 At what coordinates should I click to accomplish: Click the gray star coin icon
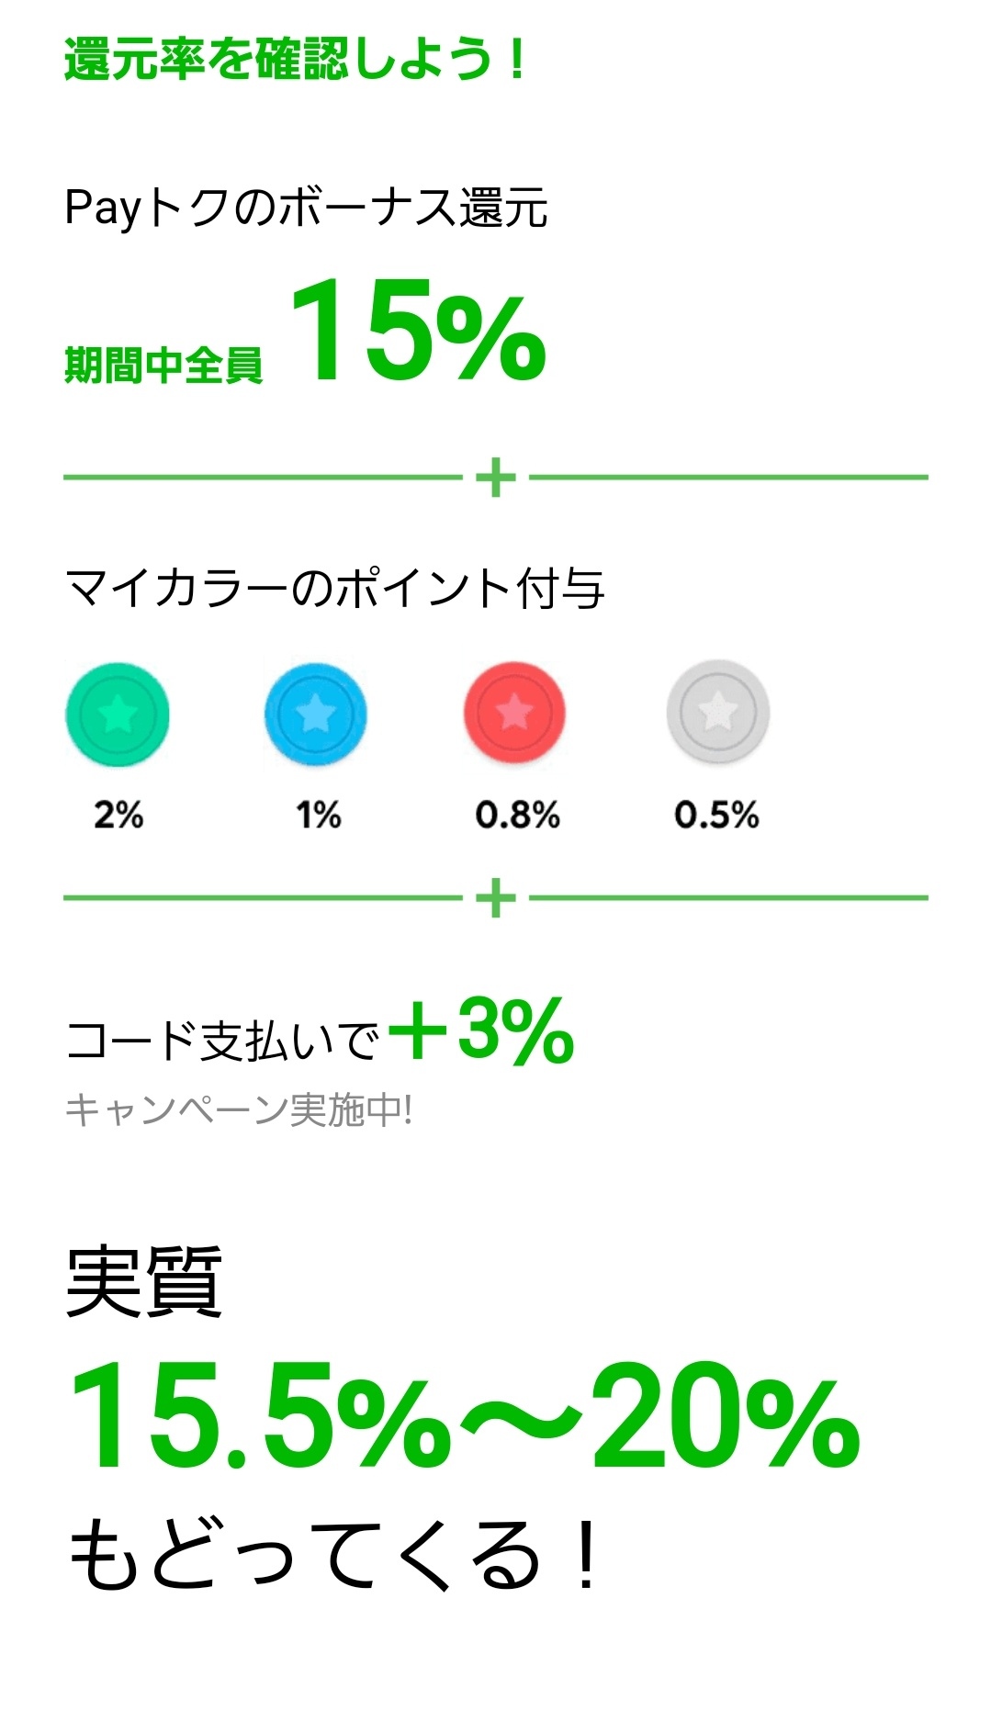pyautogui.click(x=717, y=712)
